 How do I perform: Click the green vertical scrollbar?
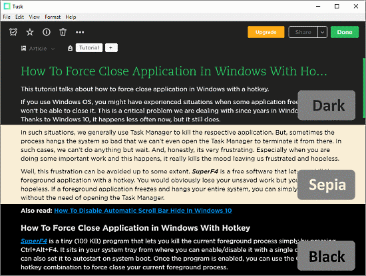[x=364, y=88]
